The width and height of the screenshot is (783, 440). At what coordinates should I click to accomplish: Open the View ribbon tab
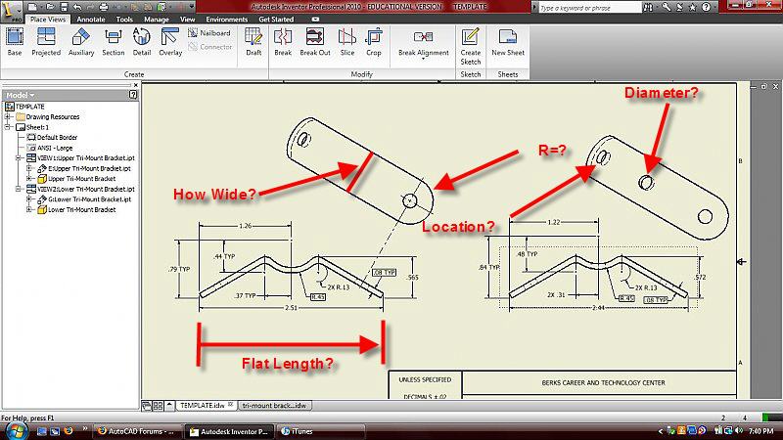187,20
